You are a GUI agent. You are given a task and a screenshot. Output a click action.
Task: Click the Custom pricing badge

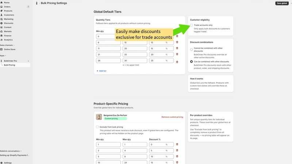pyautogui.click(x=115, y=119)
